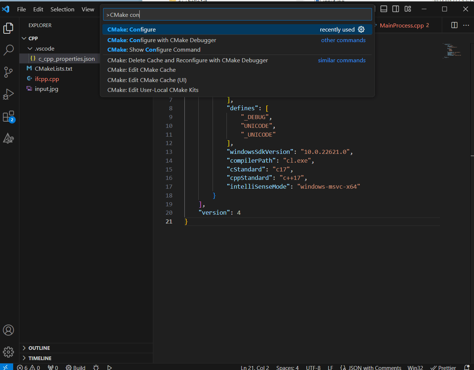Open the CMake Tools view icon

pyautogui.click(x=8, y=138)
